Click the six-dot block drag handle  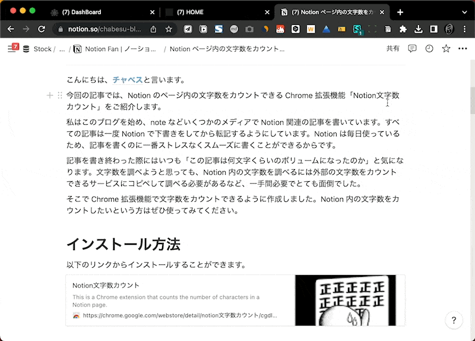coord(60,96)
